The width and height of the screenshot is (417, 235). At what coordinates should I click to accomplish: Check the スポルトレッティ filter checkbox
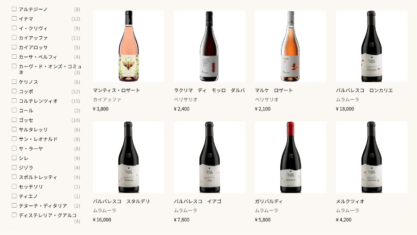(14, 177)
